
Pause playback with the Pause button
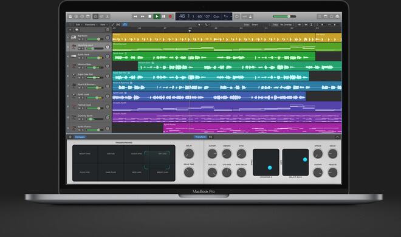(163, 16)
